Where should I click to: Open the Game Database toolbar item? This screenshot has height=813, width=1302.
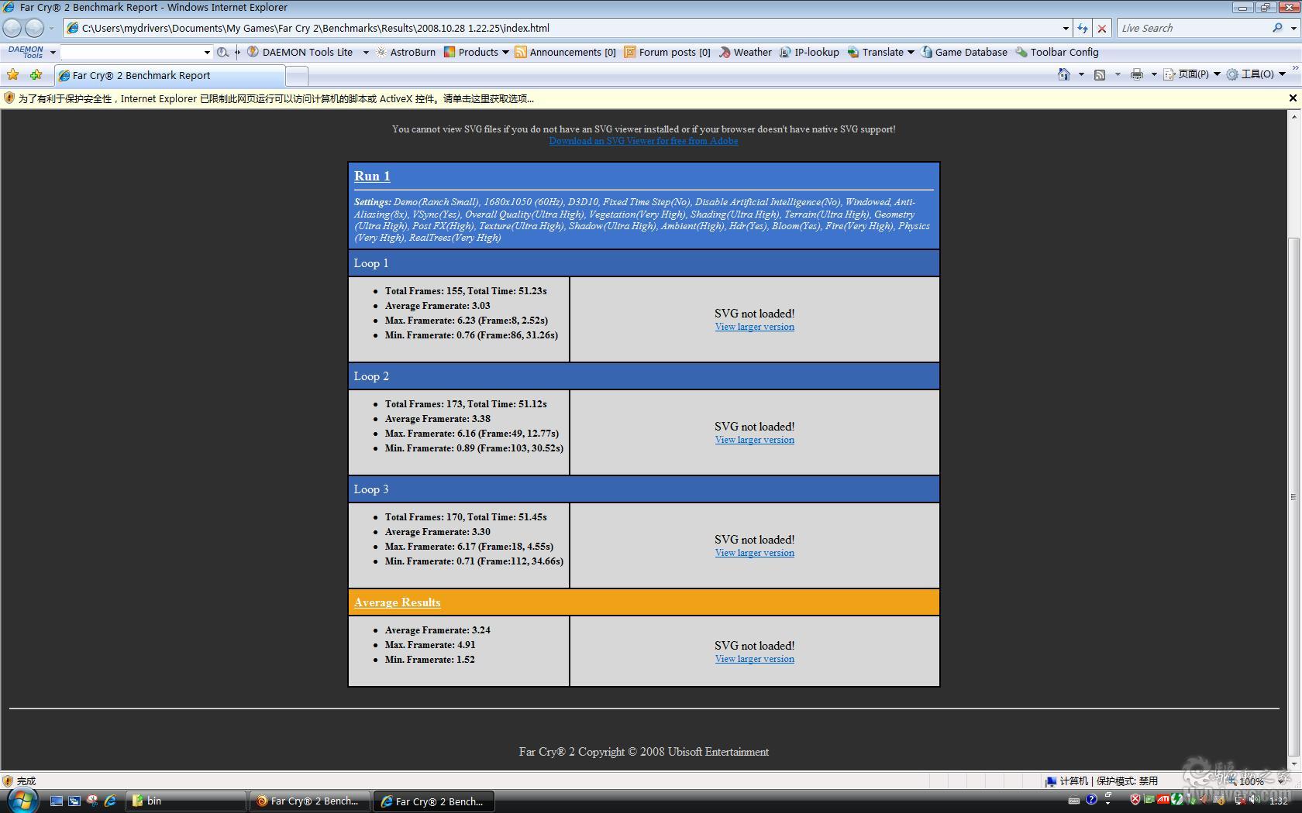964,52
